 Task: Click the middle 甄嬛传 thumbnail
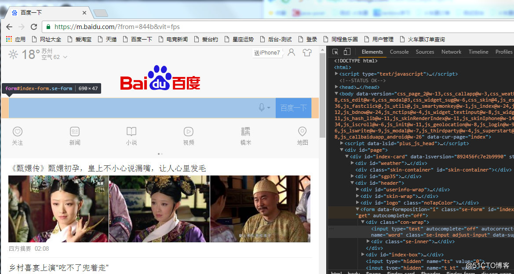pos(159,209)
